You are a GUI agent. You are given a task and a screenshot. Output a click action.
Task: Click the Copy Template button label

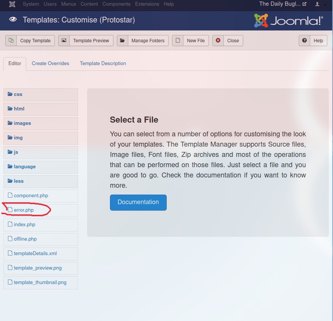coord(35,41)
